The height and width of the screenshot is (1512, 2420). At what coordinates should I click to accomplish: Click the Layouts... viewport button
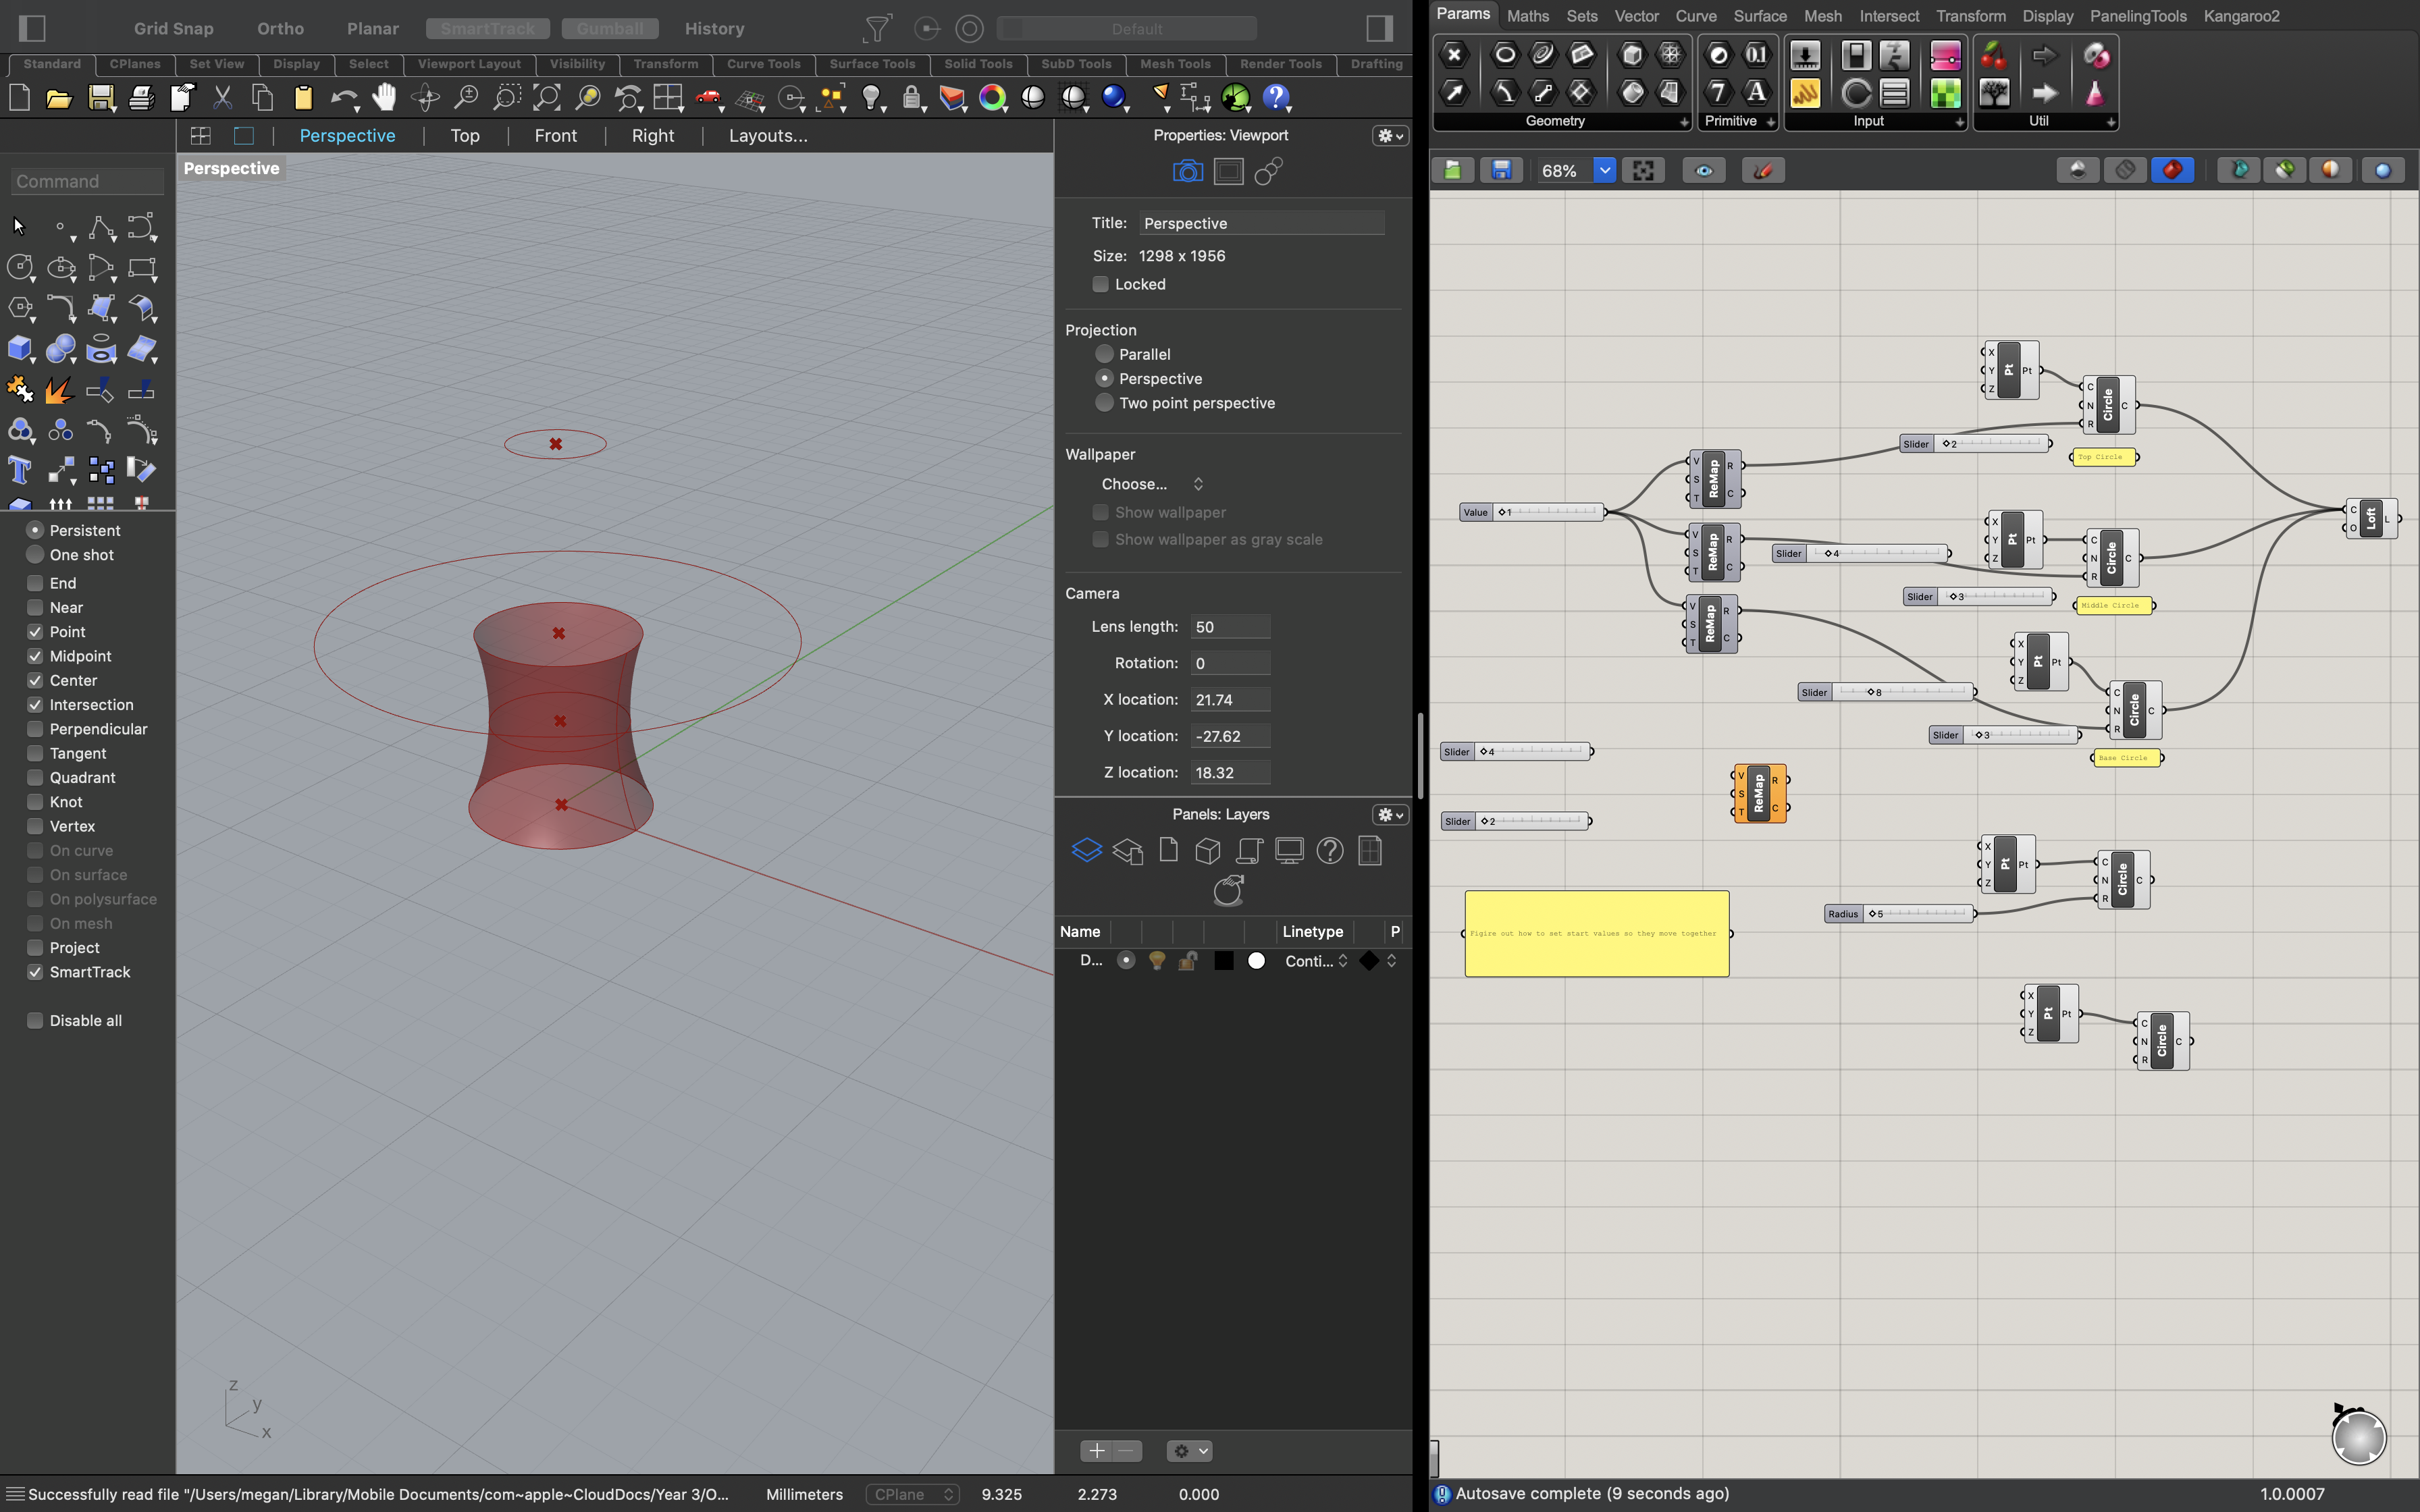pos(767,136)
